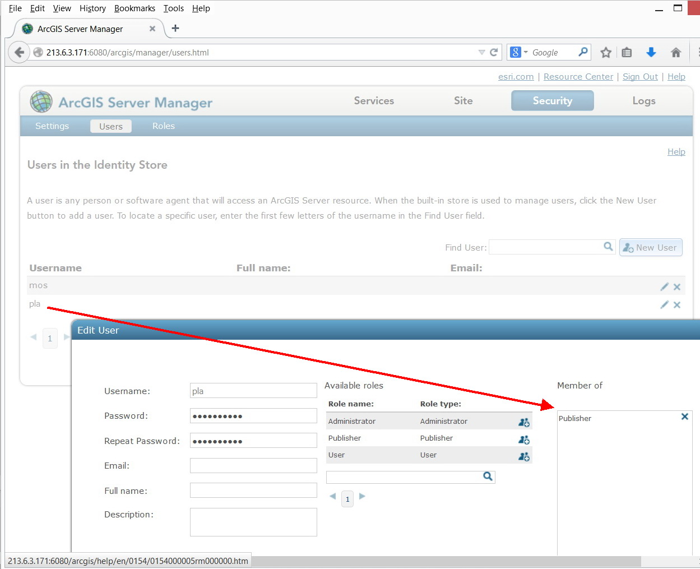Open the browser Help menu
This screenshot has width=700, height=569.
click(201, 8)
